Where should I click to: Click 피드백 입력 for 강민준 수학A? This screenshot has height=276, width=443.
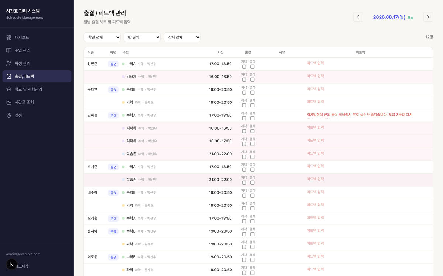(x=315, y=63)
